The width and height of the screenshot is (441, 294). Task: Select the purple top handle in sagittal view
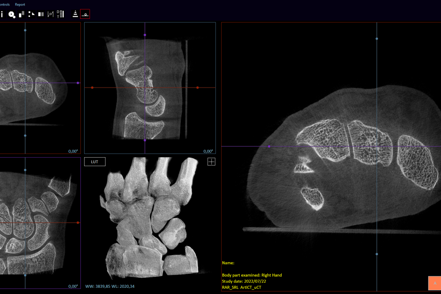[145, 35]
